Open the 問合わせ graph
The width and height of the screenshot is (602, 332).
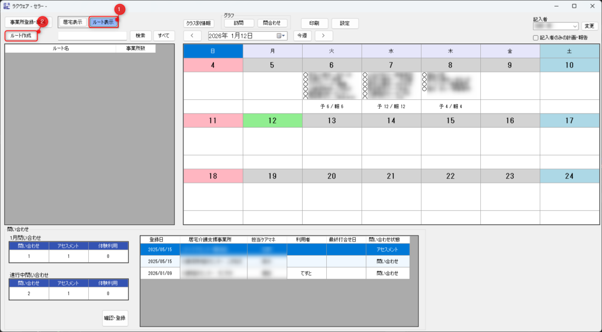click(x=272, y=24)
